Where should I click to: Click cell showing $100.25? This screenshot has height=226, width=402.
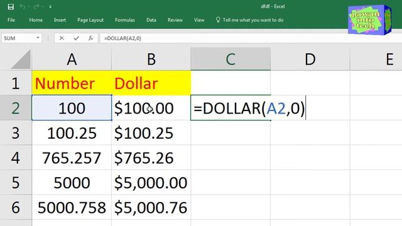tap(151, 132)
